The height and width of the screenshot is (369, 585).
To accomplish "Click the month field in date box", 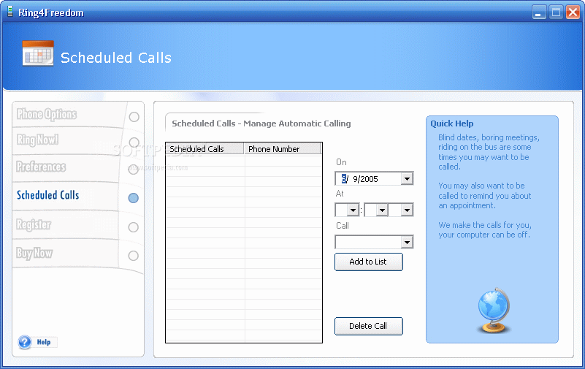I will click(x=345, y=179).
